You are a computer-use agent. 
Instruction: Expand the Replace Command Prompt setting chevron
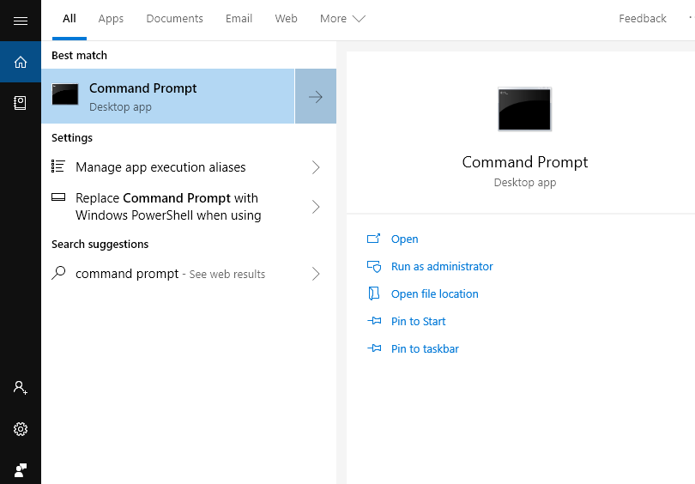point(316,207)
